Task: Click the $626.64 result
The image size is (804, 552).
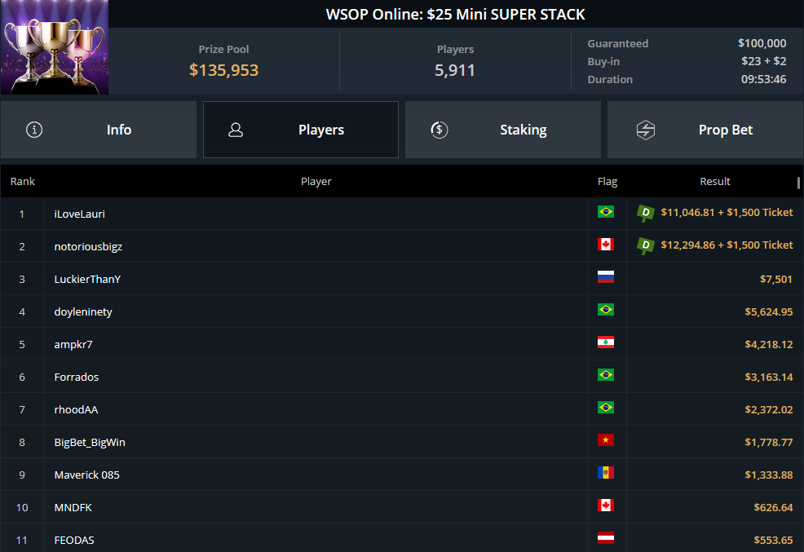Action: coord(773,508)
